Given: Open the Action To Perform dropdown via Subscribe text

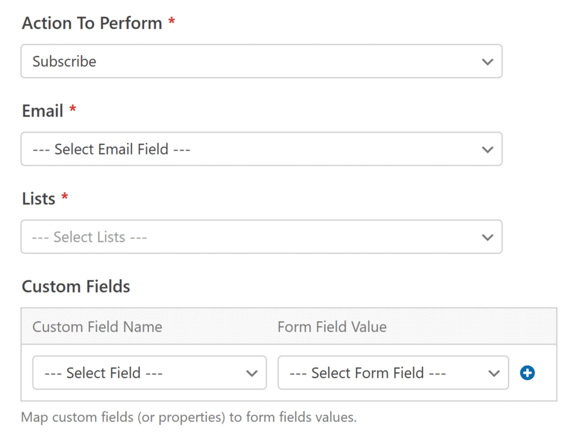Looking at the screenshot, I should click(x=64, y=62).
